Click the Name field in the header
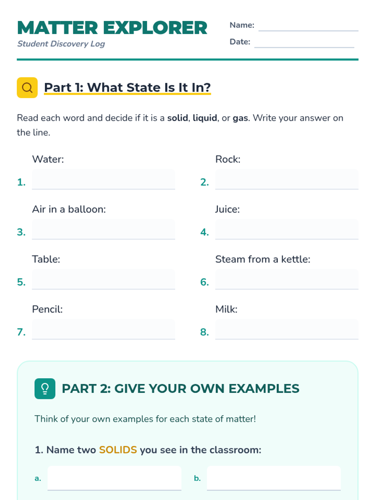The width and height of the screenshot is (375, 500). tap(308, 25)
